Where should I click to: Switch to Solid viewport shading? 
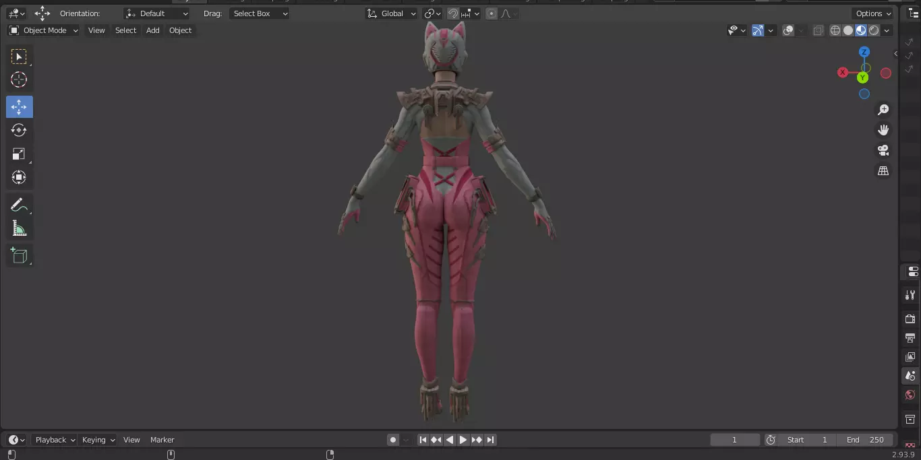(848, 30)
